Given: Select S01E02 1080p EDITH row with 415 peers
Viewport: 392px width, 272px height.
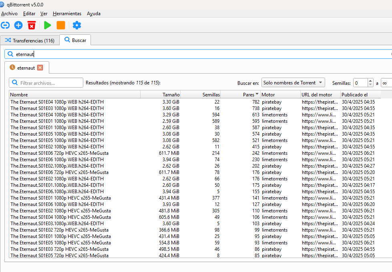Looking at the screenshot, I should pyautogui.click(x=195, y=147).
